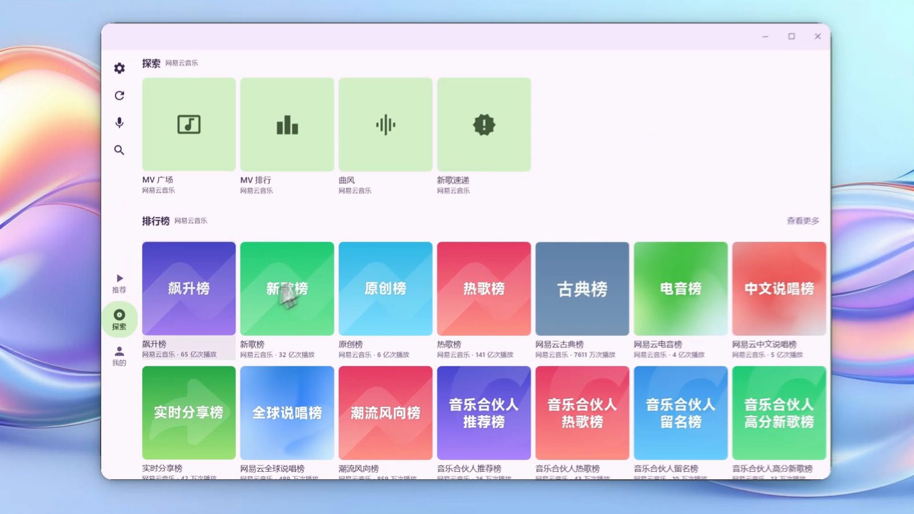This screenshot has width=914, height=514.
Task: Open the MV 广场 tile with the music note icon
Action: point(189,125)
